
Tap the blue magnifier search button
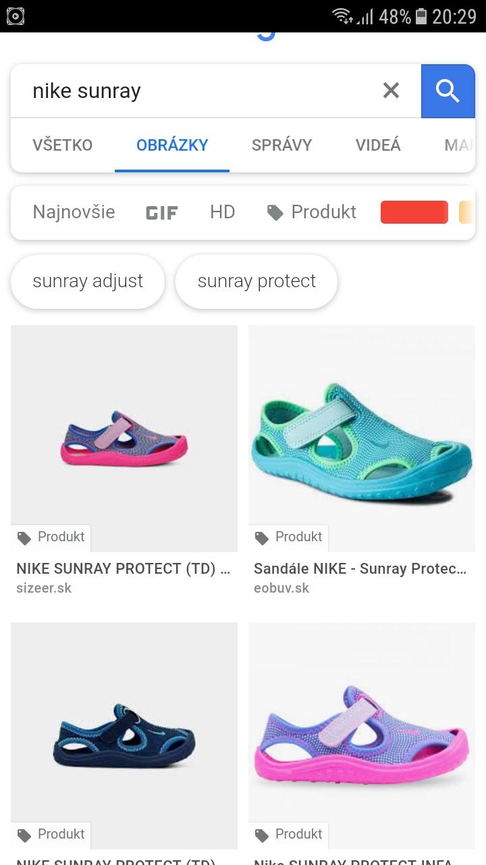[448, 91]
